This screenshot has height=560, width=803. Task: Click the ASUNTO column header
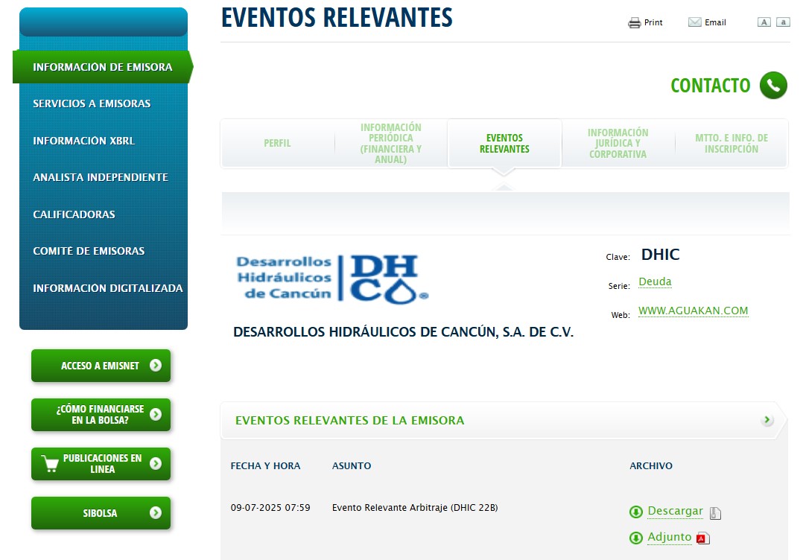click(352, 466)
